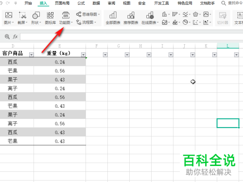Image resolution: width=243 pixels, height=182 pixels.
Task: Open the 图标库 icon library
Action: click(x=51, y=18)
